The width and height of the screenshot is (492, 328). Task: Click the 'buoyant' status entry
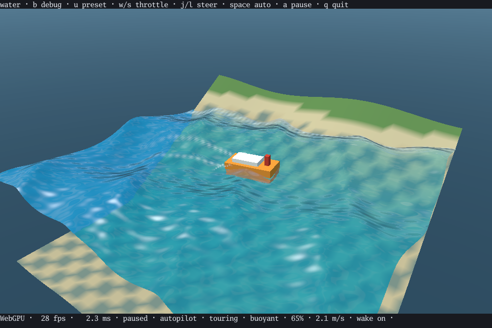[264, 318]
